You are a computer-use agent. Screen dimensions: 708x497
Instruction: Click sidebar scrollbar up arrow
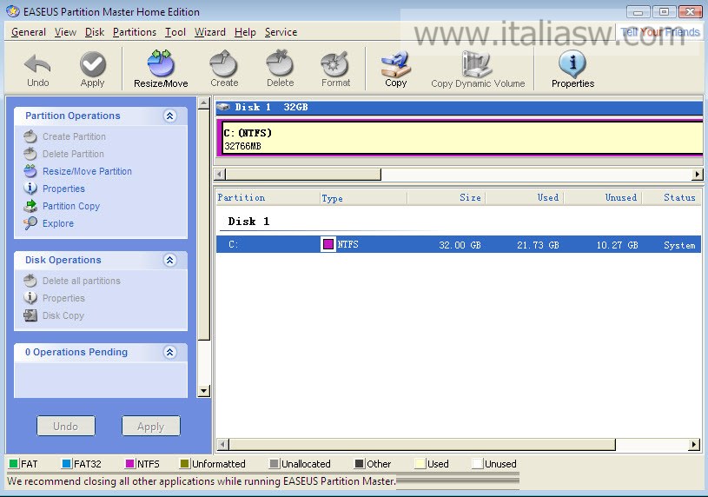coord(203,103)
